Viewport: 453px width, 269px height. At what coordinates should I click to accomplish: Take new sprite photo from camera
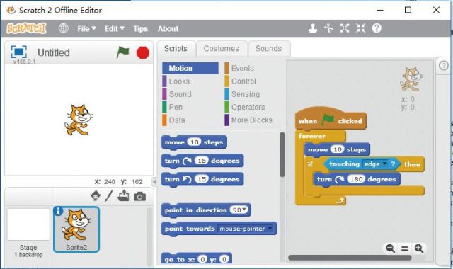(139, 197)
